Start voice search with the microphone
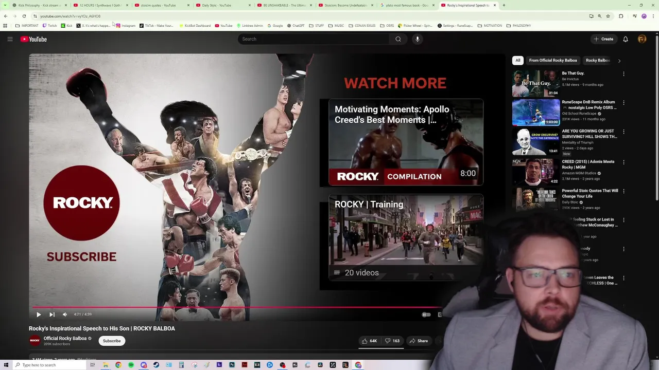This screenshot has height=370, width=659. pyautogui.click(x=418, y=39)
